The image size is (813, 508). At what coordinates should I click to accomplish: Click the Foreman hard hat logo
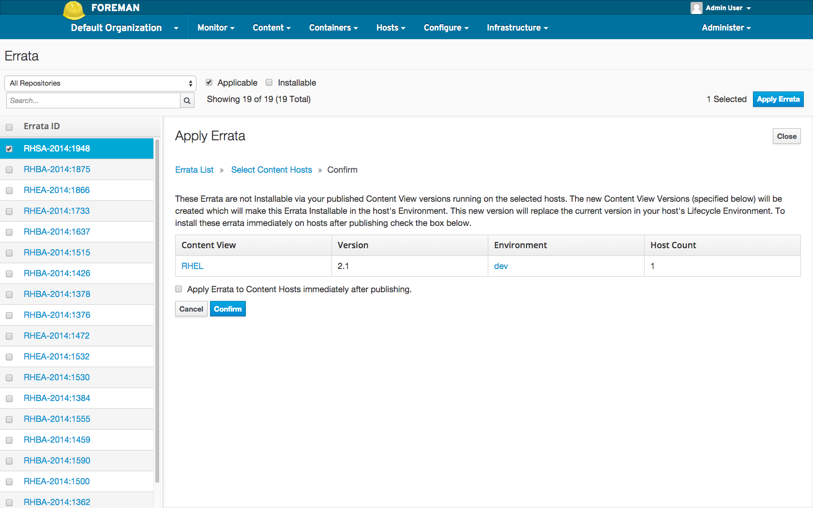[74, 10]
